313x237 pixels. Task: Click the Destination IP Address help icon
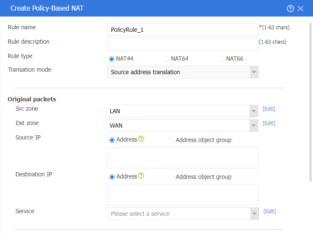141,176
